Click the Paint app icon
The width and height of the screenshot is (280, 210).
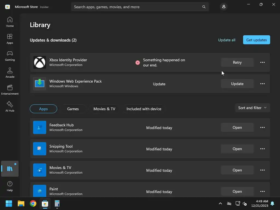point(40,191)
